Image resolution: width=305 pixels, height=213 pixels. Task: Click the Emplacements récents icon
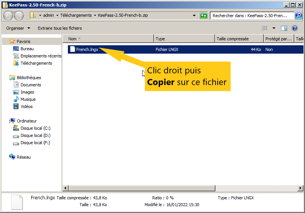click(16, 56)
